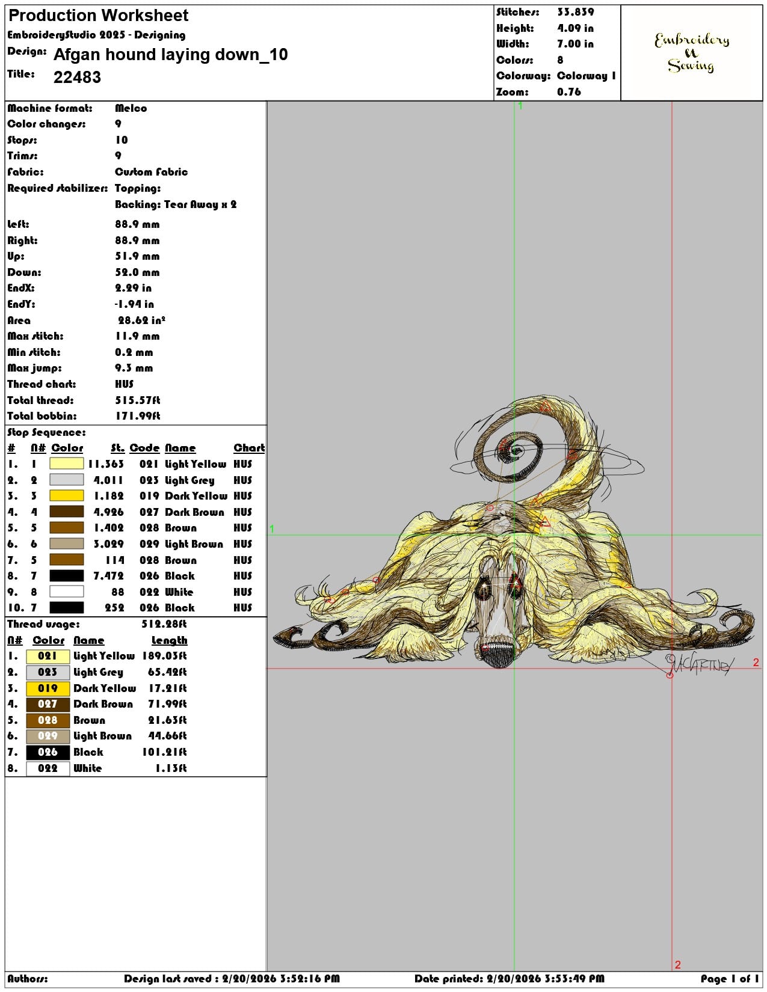Click 'Backing: Tear Away x 2' text
This screenshot has height=992, width=767.
coord(176,204)
